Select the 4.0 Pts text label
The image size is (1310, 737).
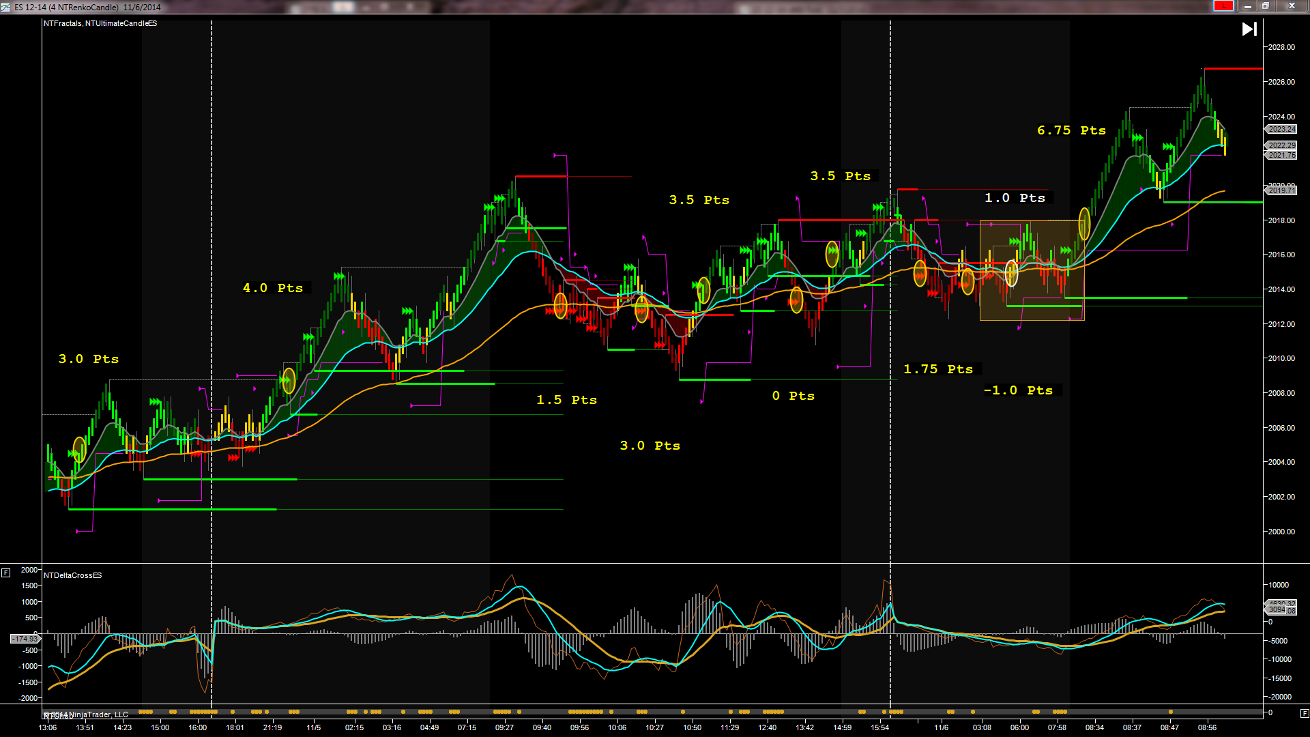tap(273, 288)
